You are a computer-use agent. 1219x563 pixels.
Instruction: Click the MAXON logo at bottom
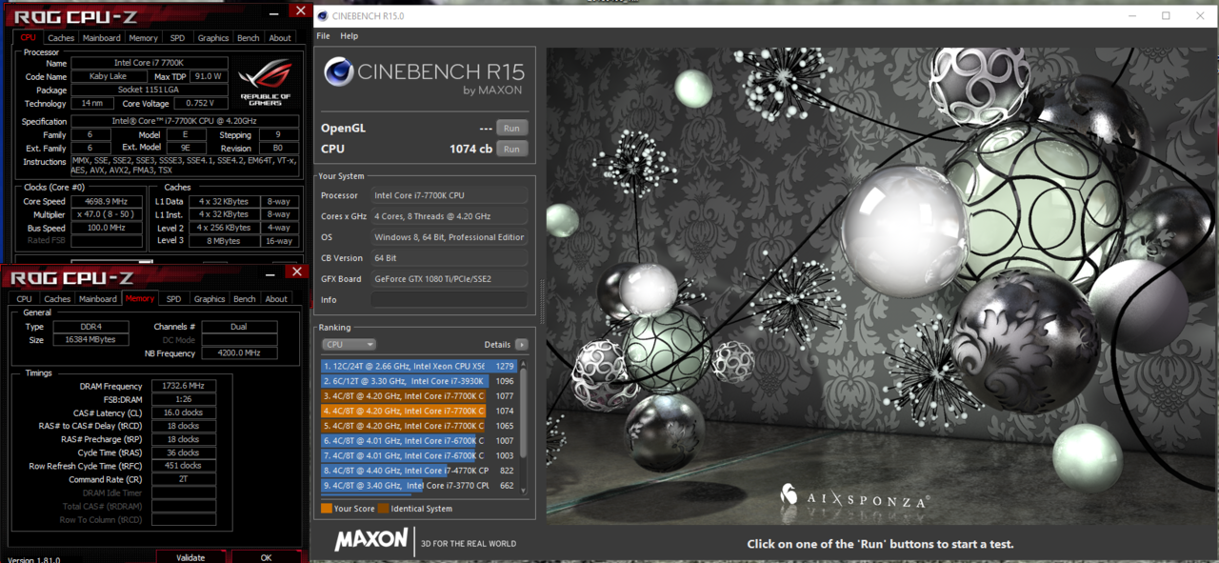coord(371,540)
